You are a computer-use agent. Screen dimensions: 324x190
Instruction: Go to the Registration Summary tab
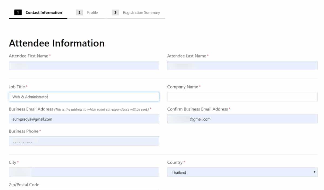click(141, 13)
